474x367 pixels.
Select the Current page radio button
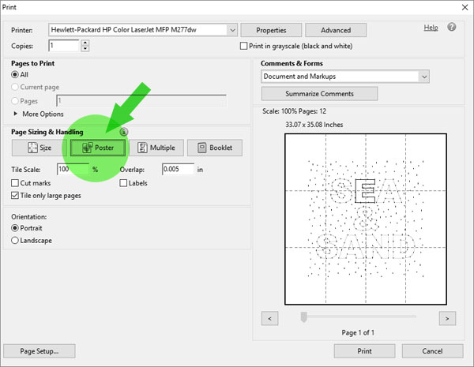(14, 87)
